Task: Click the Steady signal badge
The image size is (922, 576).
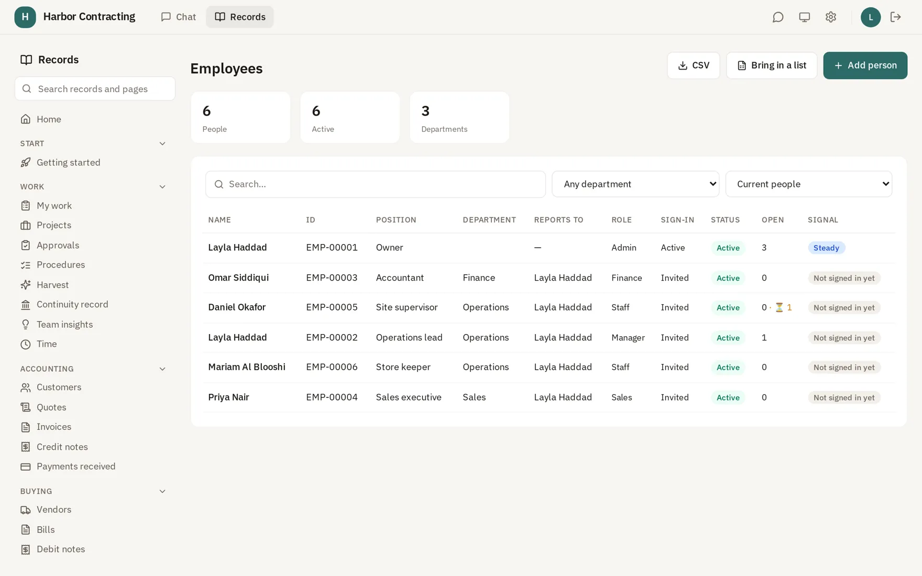Action: (826, 248)
